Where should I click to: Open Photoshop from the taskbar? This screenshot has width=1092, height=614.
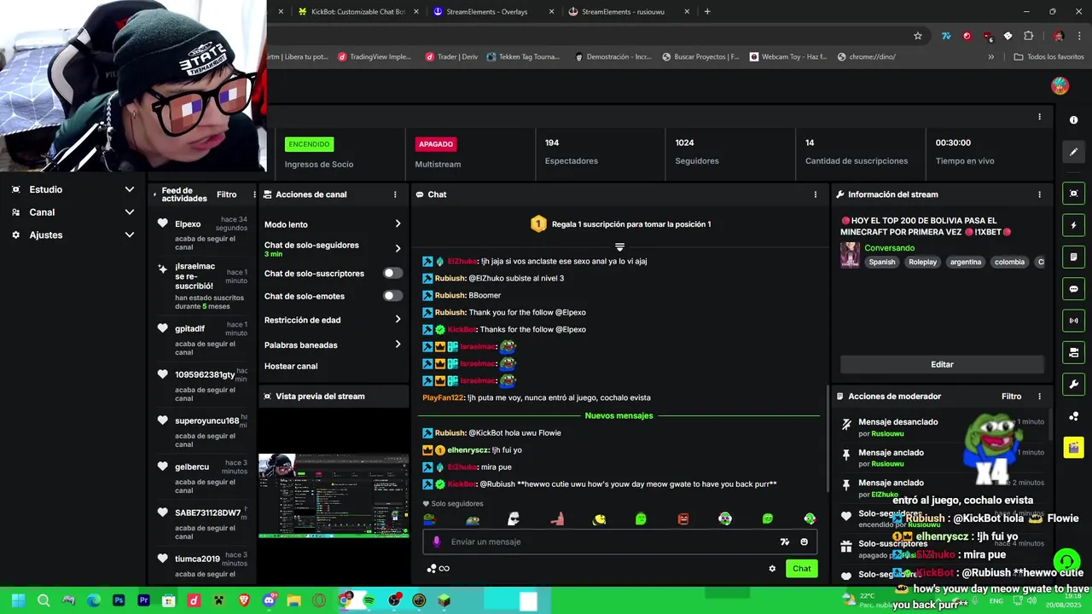[x=119, y=600]
